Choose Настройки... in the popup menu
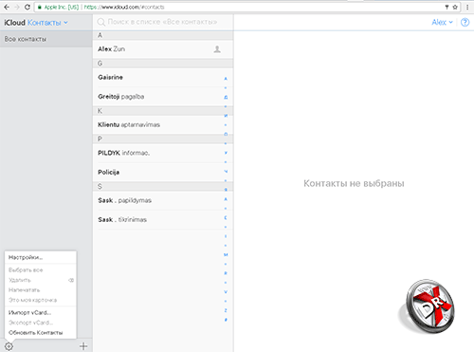The height and width of the screenshot is (352, 474). [x=41, y=257]
